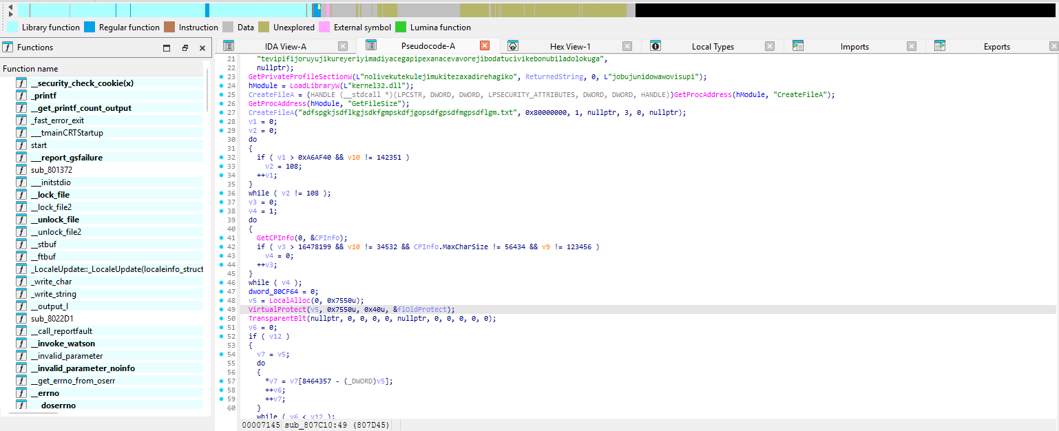Click the Regular function color swatch
This screenshot has width=1059, height=431.
(x=90, y=28)
